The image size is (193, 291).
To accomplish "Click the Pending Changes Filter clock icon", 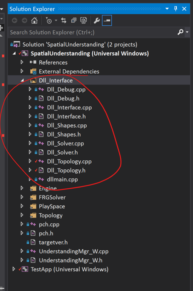I will click(49, 20).
